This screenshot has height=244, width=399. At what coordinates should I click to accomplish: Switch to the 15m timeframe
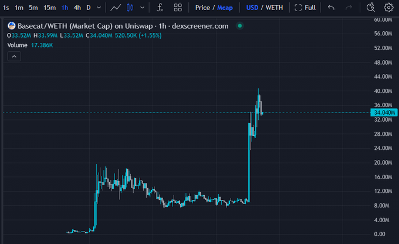click(50, 8)
